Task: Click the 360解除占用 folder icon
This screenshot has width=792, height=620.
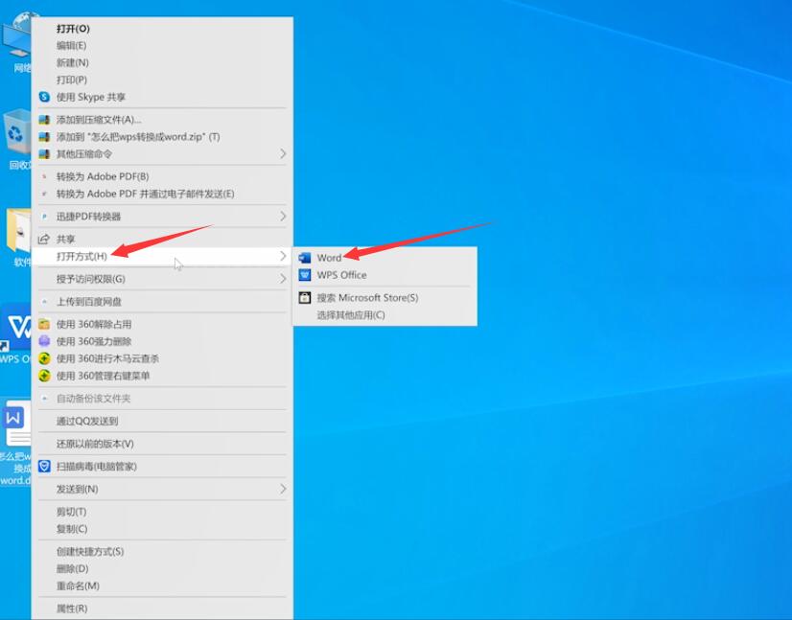Action: pyautogui.click(x=44, y=324)
